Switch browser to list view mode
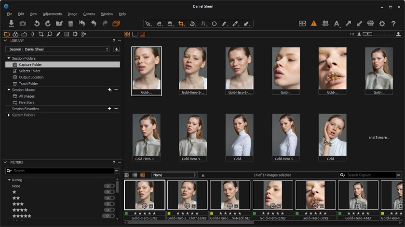The image size is (405, 227). pyautogui.click(x=135, y=175)
